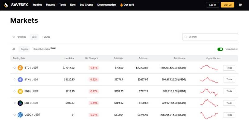
Task: Sort by Last Price column header
Action: click(69, 58)
